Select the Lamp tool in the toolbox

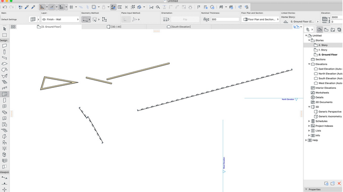click(x=4, y=148)
